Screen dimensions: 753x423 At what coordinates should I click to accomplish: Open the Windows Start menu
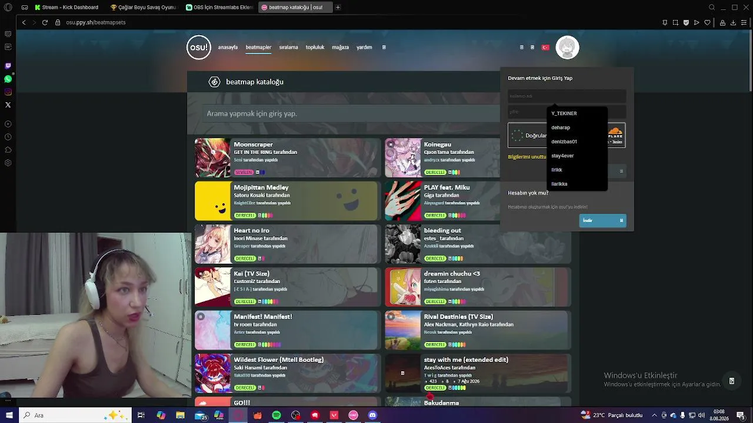pos(9,415)
